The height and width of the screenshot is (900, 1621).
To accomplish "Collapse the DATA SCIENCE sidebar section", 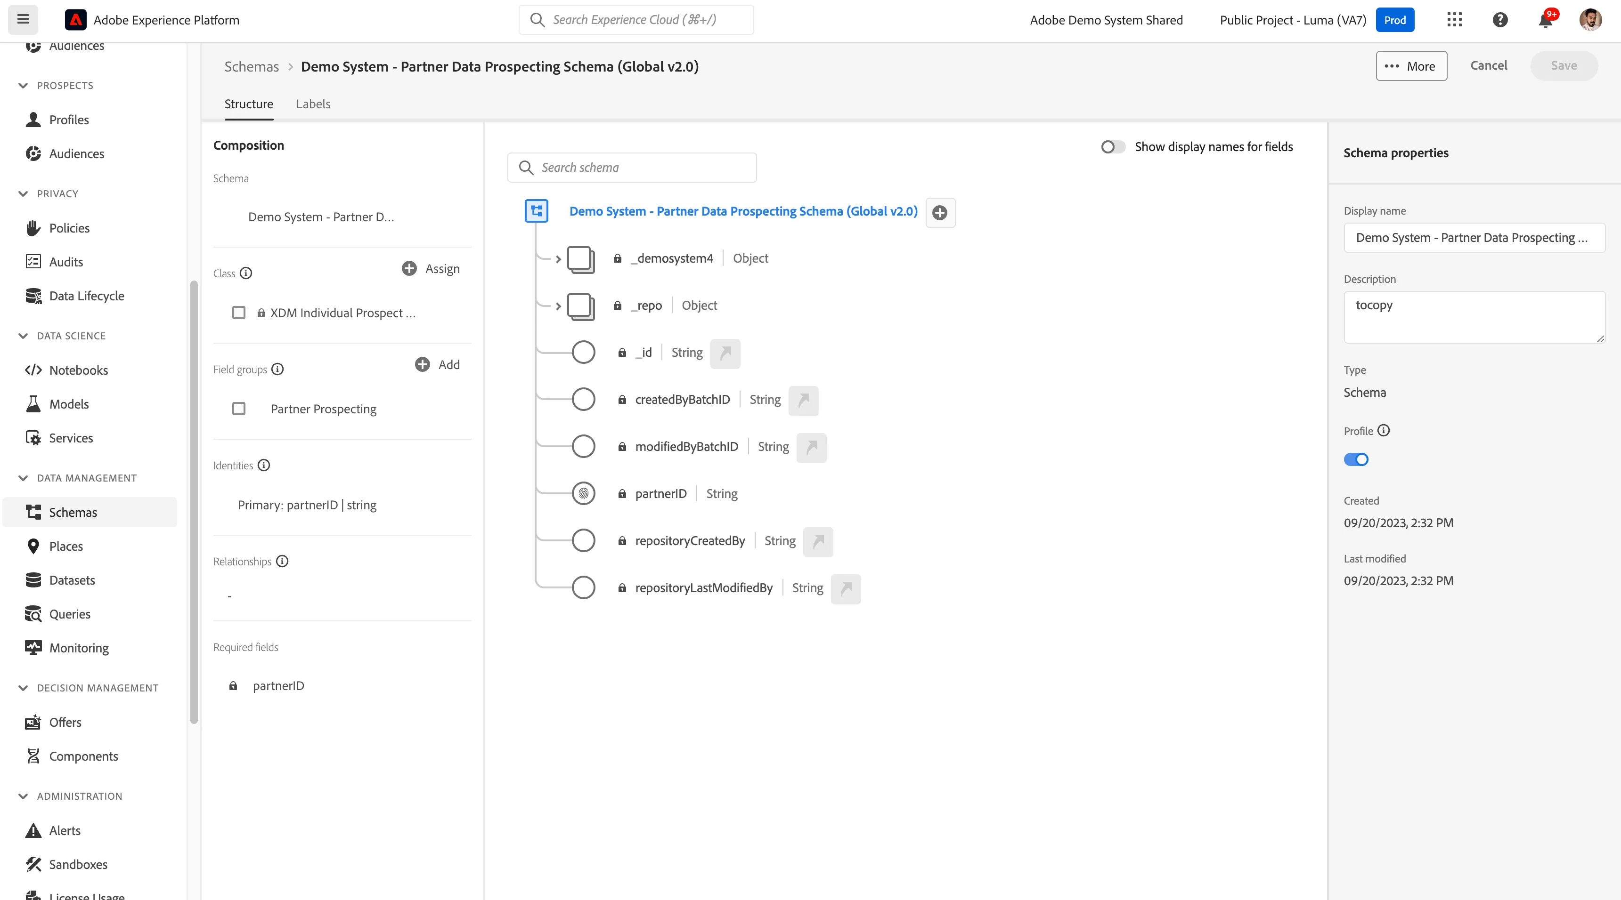I will [23, 336].
